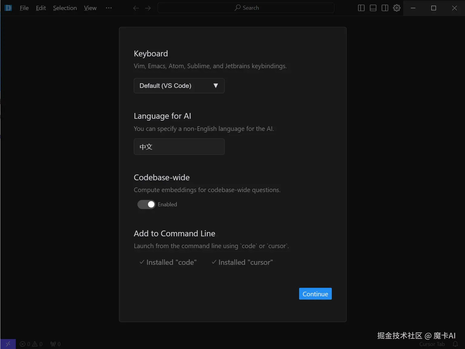Open remote window indicator in status bar
Image resolution: width=465 pixels, height=349 pixels.
(x=8, y=344)
